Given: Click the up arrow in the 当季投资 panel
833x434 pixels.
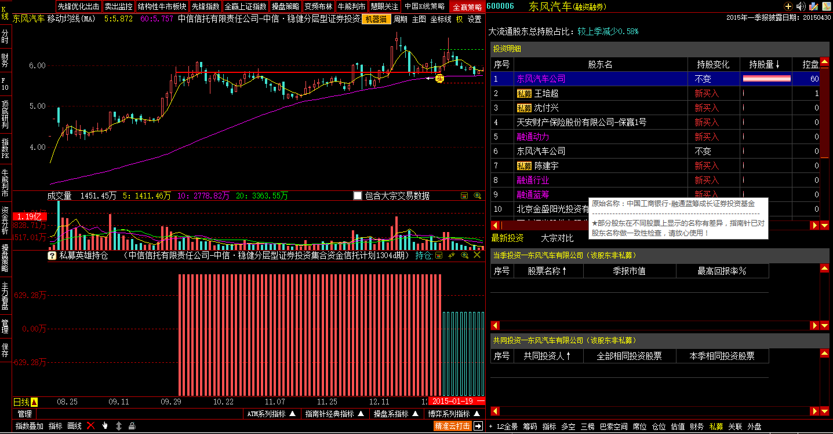Looking at the screenshot, I should 824,268.
